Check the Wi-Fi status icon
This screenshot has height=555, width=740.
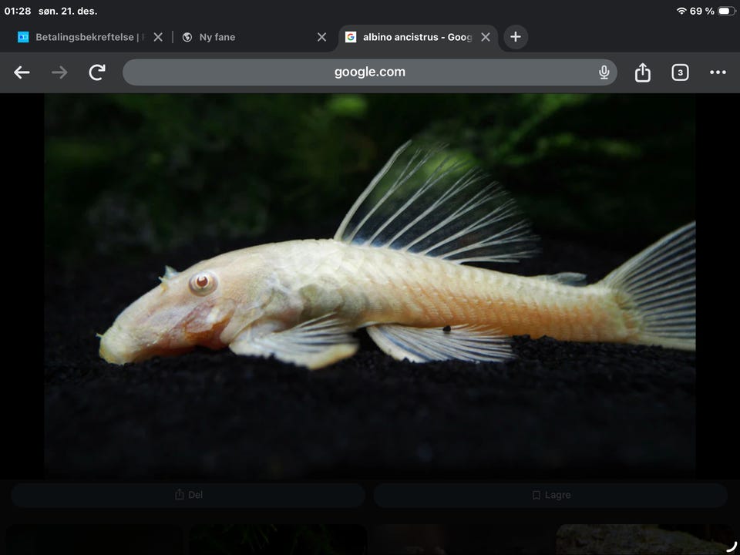[681, 11]
